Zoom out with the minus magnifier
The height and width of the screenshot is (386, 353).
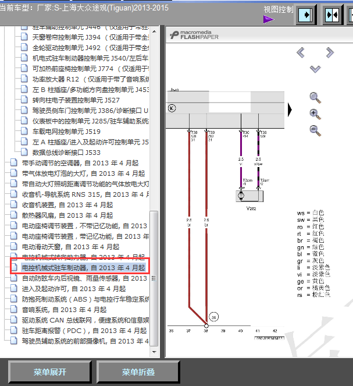point(315,130)
